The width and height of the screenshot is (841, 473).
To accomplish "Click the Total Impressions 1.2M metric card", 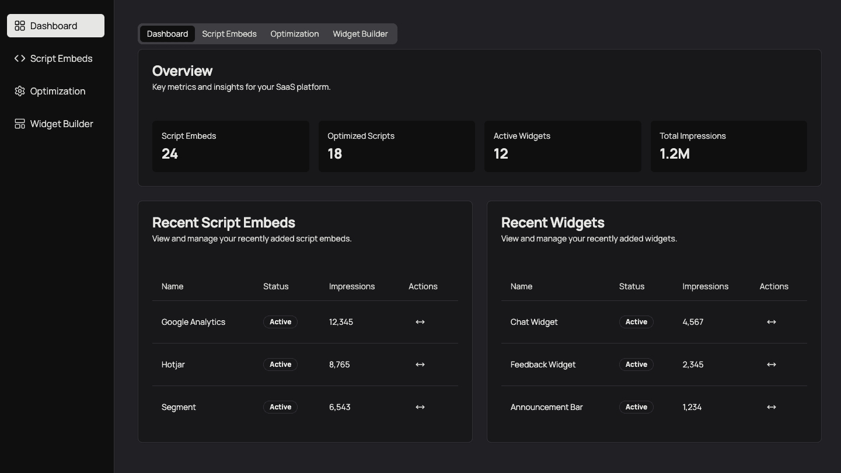I will [x=729, y=146].
